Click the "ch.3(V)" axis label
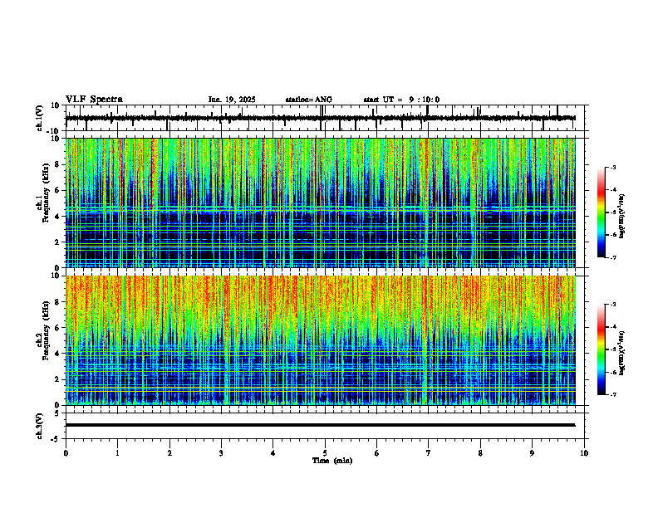The width and height of the screenshot is (658, 508). point(40,426)
